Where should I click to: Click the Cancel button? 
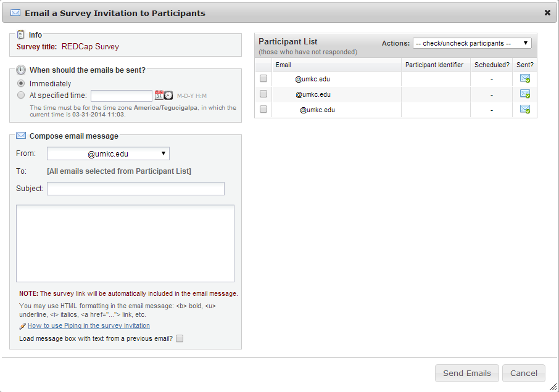tap(524, 373)
